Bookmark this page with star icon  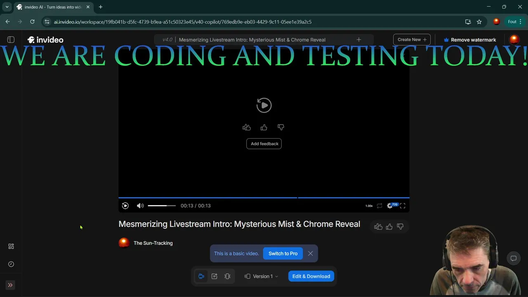coord(479,22)
